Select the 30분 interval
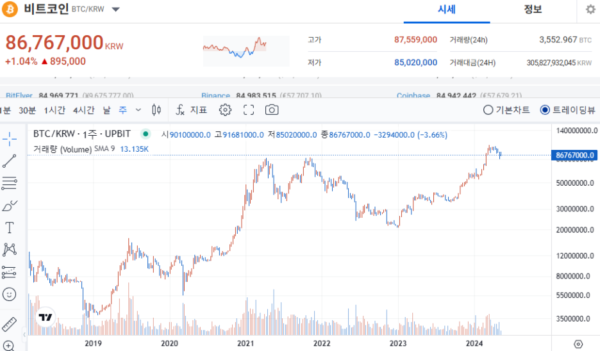The image size is (600, 351). click(27, 110)
